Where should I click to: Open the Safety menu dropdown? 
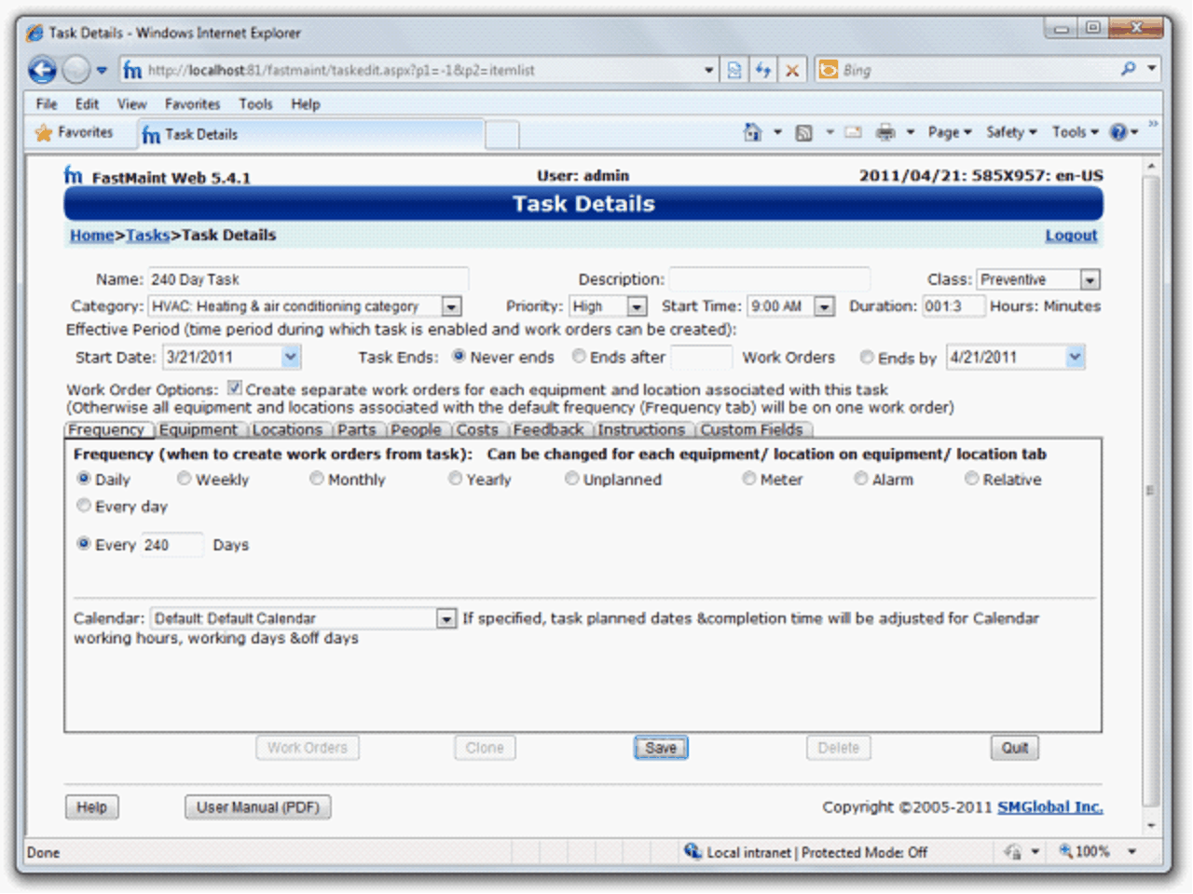coord(1012,132)
